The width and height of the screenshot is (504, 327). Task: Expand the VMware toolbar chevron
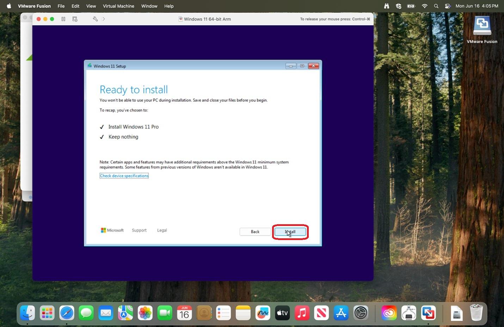point(104,19)
